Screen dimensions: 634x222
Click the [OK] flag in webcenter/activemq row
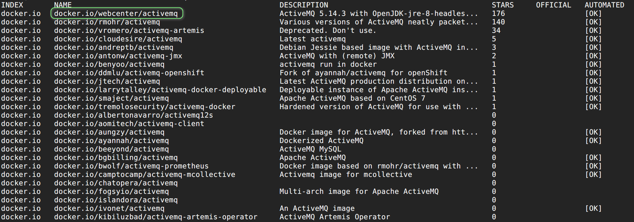[594, 14]
